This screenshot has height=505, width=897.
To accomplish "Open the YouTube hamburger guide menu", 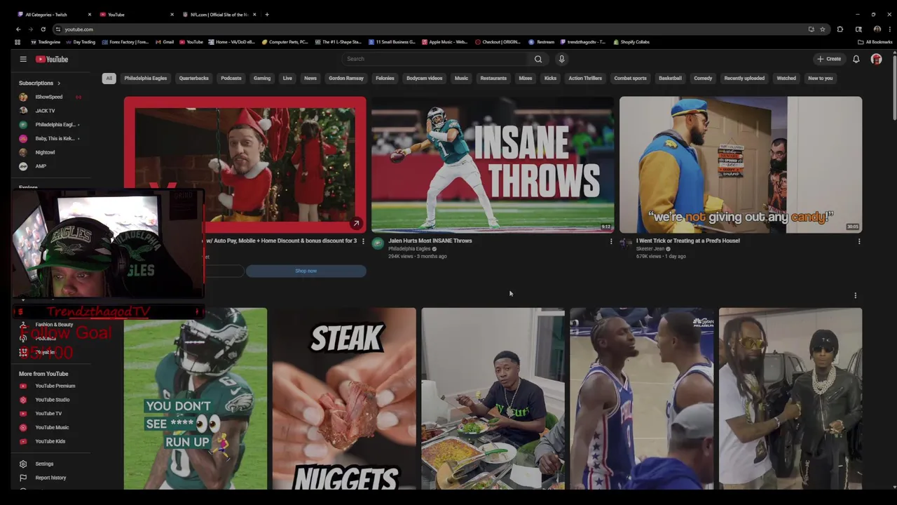I will point(23,60).
